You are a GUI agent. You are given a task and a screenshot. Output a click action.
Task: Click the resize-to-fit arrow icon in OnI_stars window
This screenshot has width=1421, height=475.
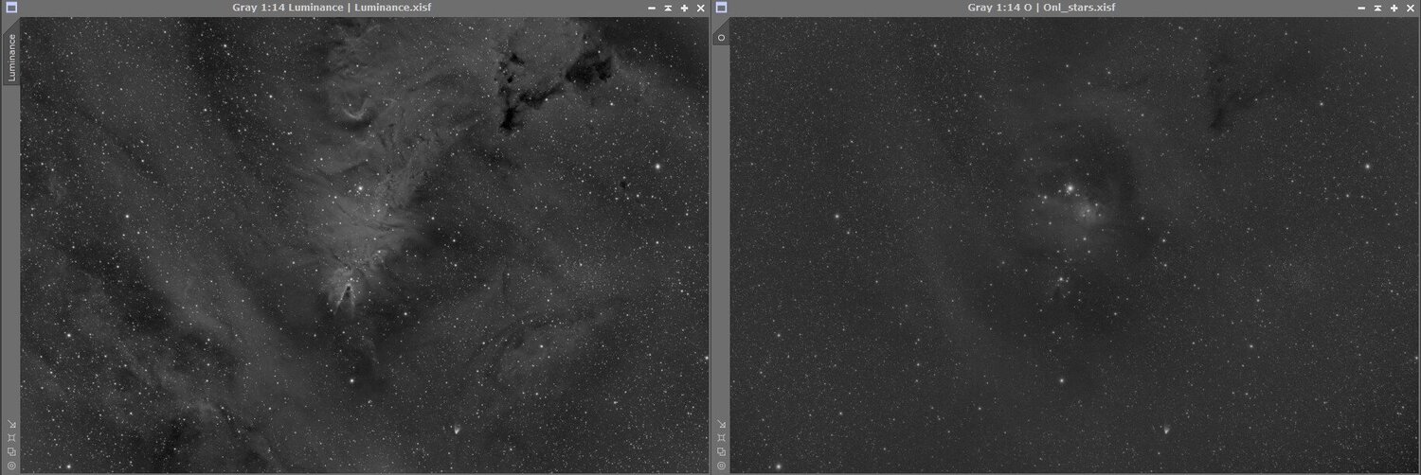pyautogui.click(x=722, y=424)
